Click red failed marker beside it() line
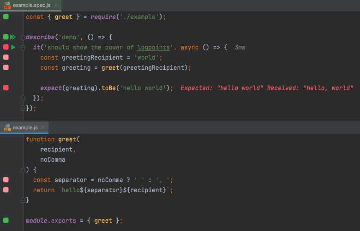 coord(6,47)
